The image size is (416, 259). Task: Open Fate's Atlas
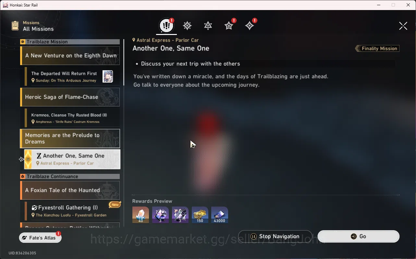pyautogui.click(x=40, y=238)
